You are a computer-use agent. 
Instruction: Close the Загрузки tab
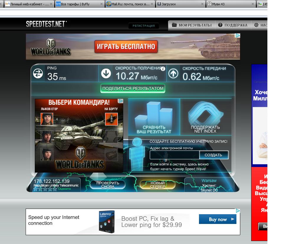click(202, 4)
